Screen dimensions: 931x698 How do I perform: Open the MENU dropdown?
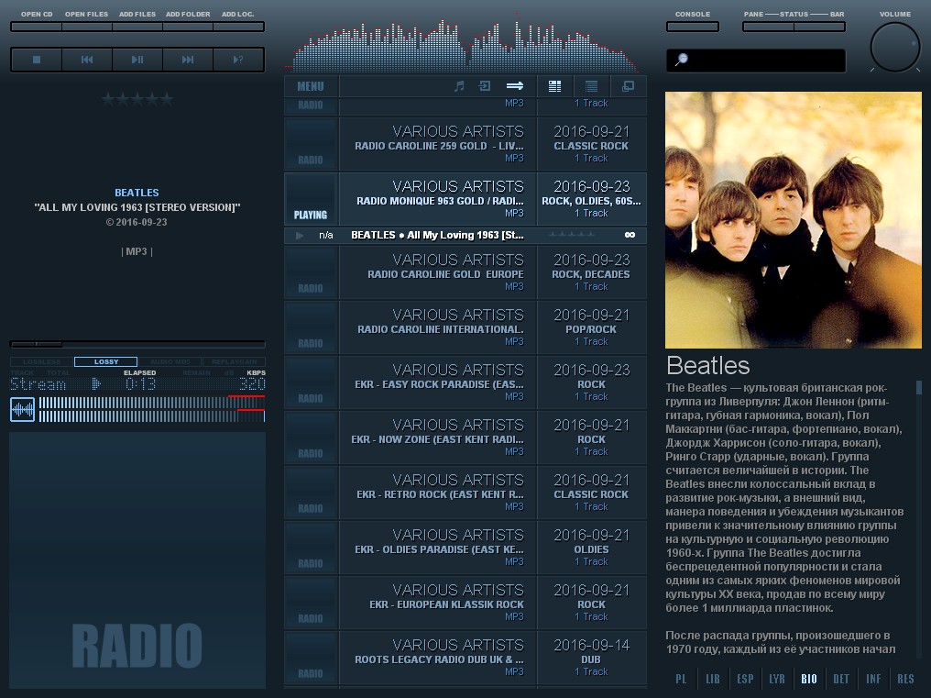point(311,86)
